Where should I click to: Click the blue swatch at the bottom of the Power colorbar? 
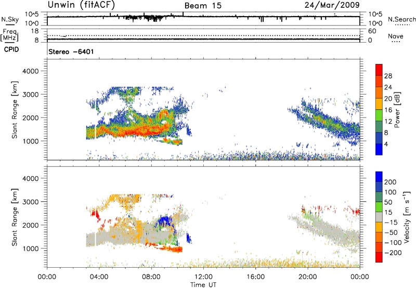coord(379,149)
